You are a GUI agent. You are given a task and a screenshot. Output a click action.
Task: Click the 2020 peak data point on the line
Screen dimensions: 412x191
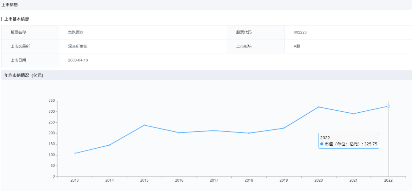(x=318, y=107)
